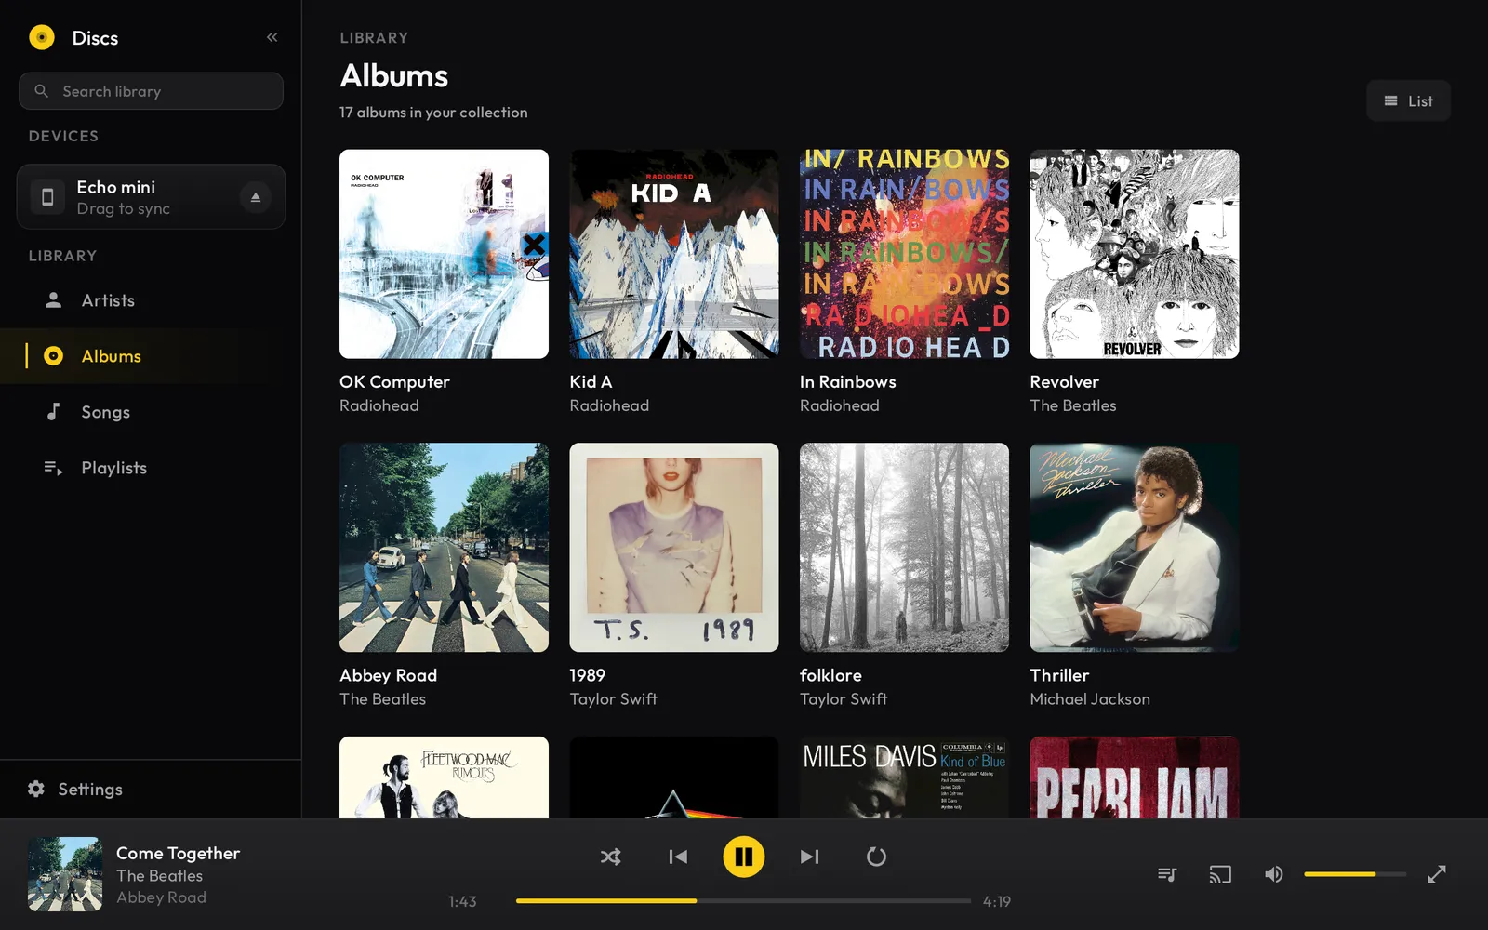Open the In Rainbows album cover
The height and width of the screenshot is (930, 1488).
pyautogui.click(x=904, y=254)
